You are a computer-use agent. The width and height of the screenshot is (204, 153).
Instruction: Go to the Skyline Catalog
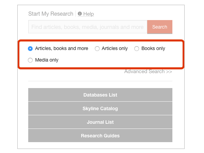pyautogui.click(x=100, y=108)
